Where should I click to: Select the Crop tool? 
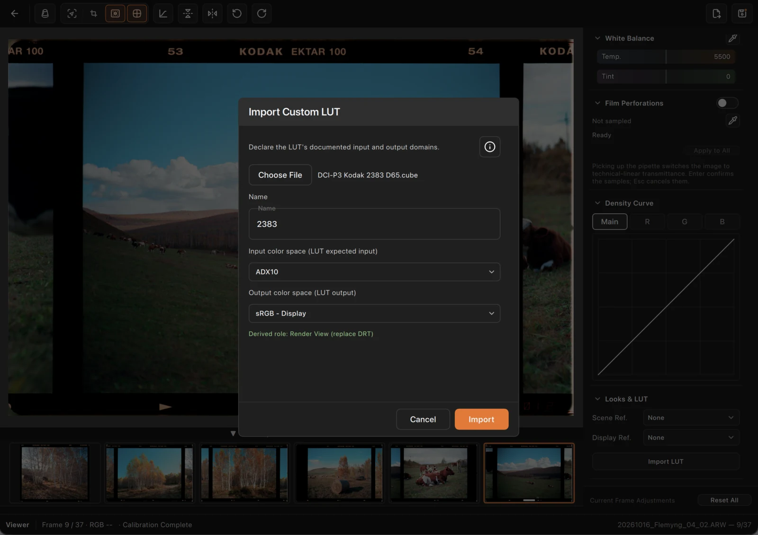point(93,13)
